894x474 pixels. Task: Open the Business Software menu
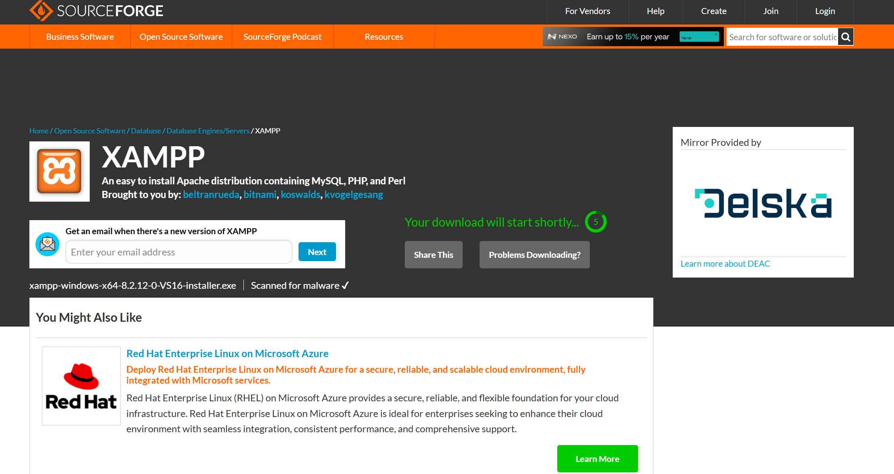coord(80,37)
